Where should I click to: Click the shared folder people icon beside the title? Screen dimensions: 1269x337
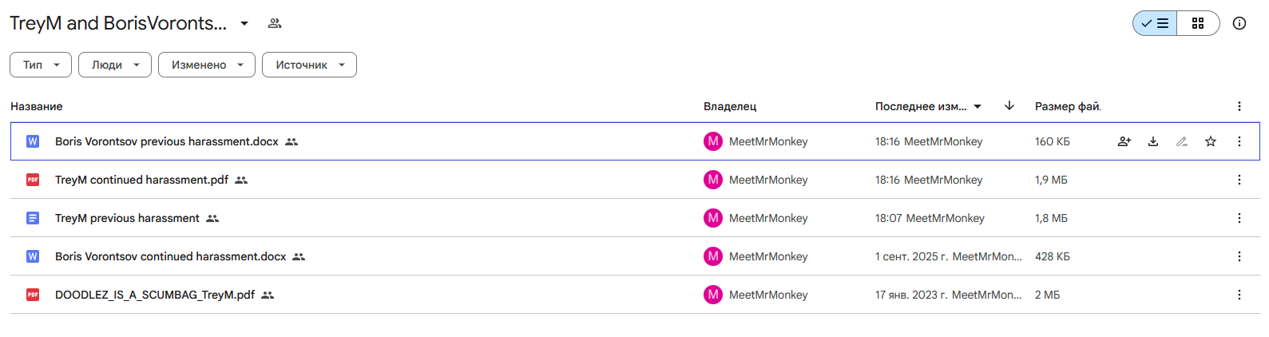click(275, 23)
